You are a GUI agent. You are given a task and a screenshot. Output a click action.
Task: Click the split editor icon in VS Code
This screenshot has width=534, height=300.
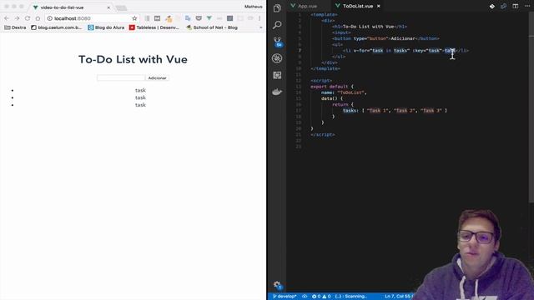coord(516,6)
